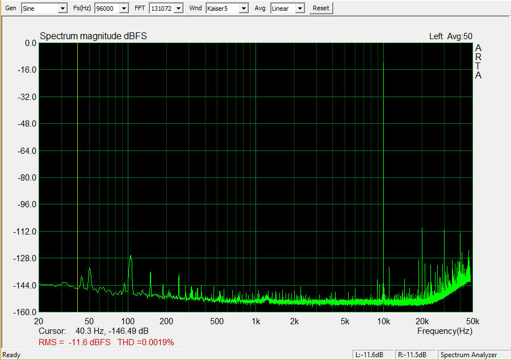Expand the Fs(Hz) sample rate dropdown arrow
The image size is (511, 360).
pos(124,9)
